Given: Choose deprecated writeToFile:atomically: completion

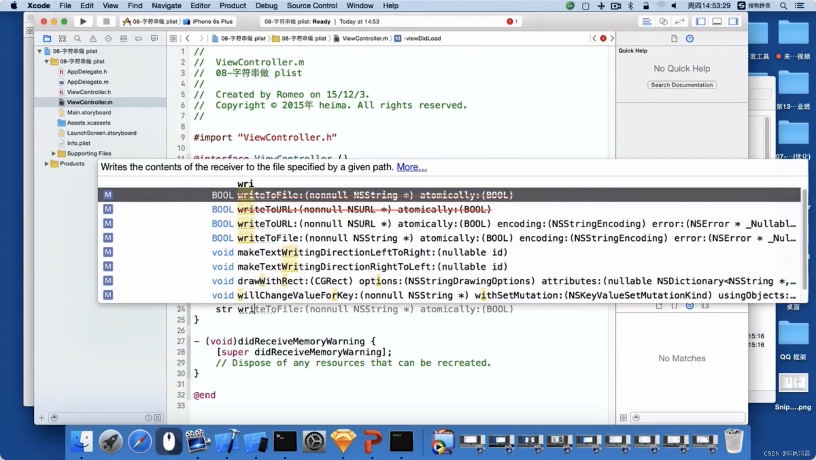Looking at the screenshot, I should pyautogui.click(x=449, y=195).
